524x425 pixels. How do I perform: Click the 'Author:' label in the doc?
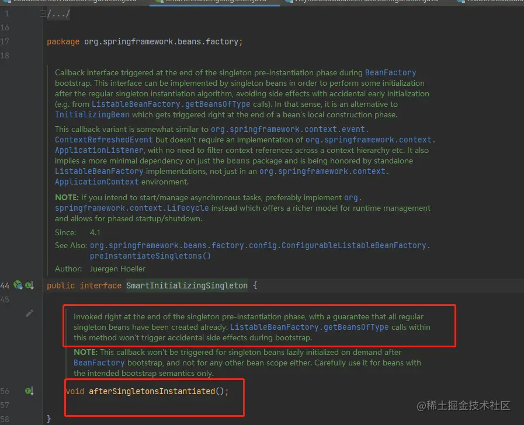[x=68, y=269]
